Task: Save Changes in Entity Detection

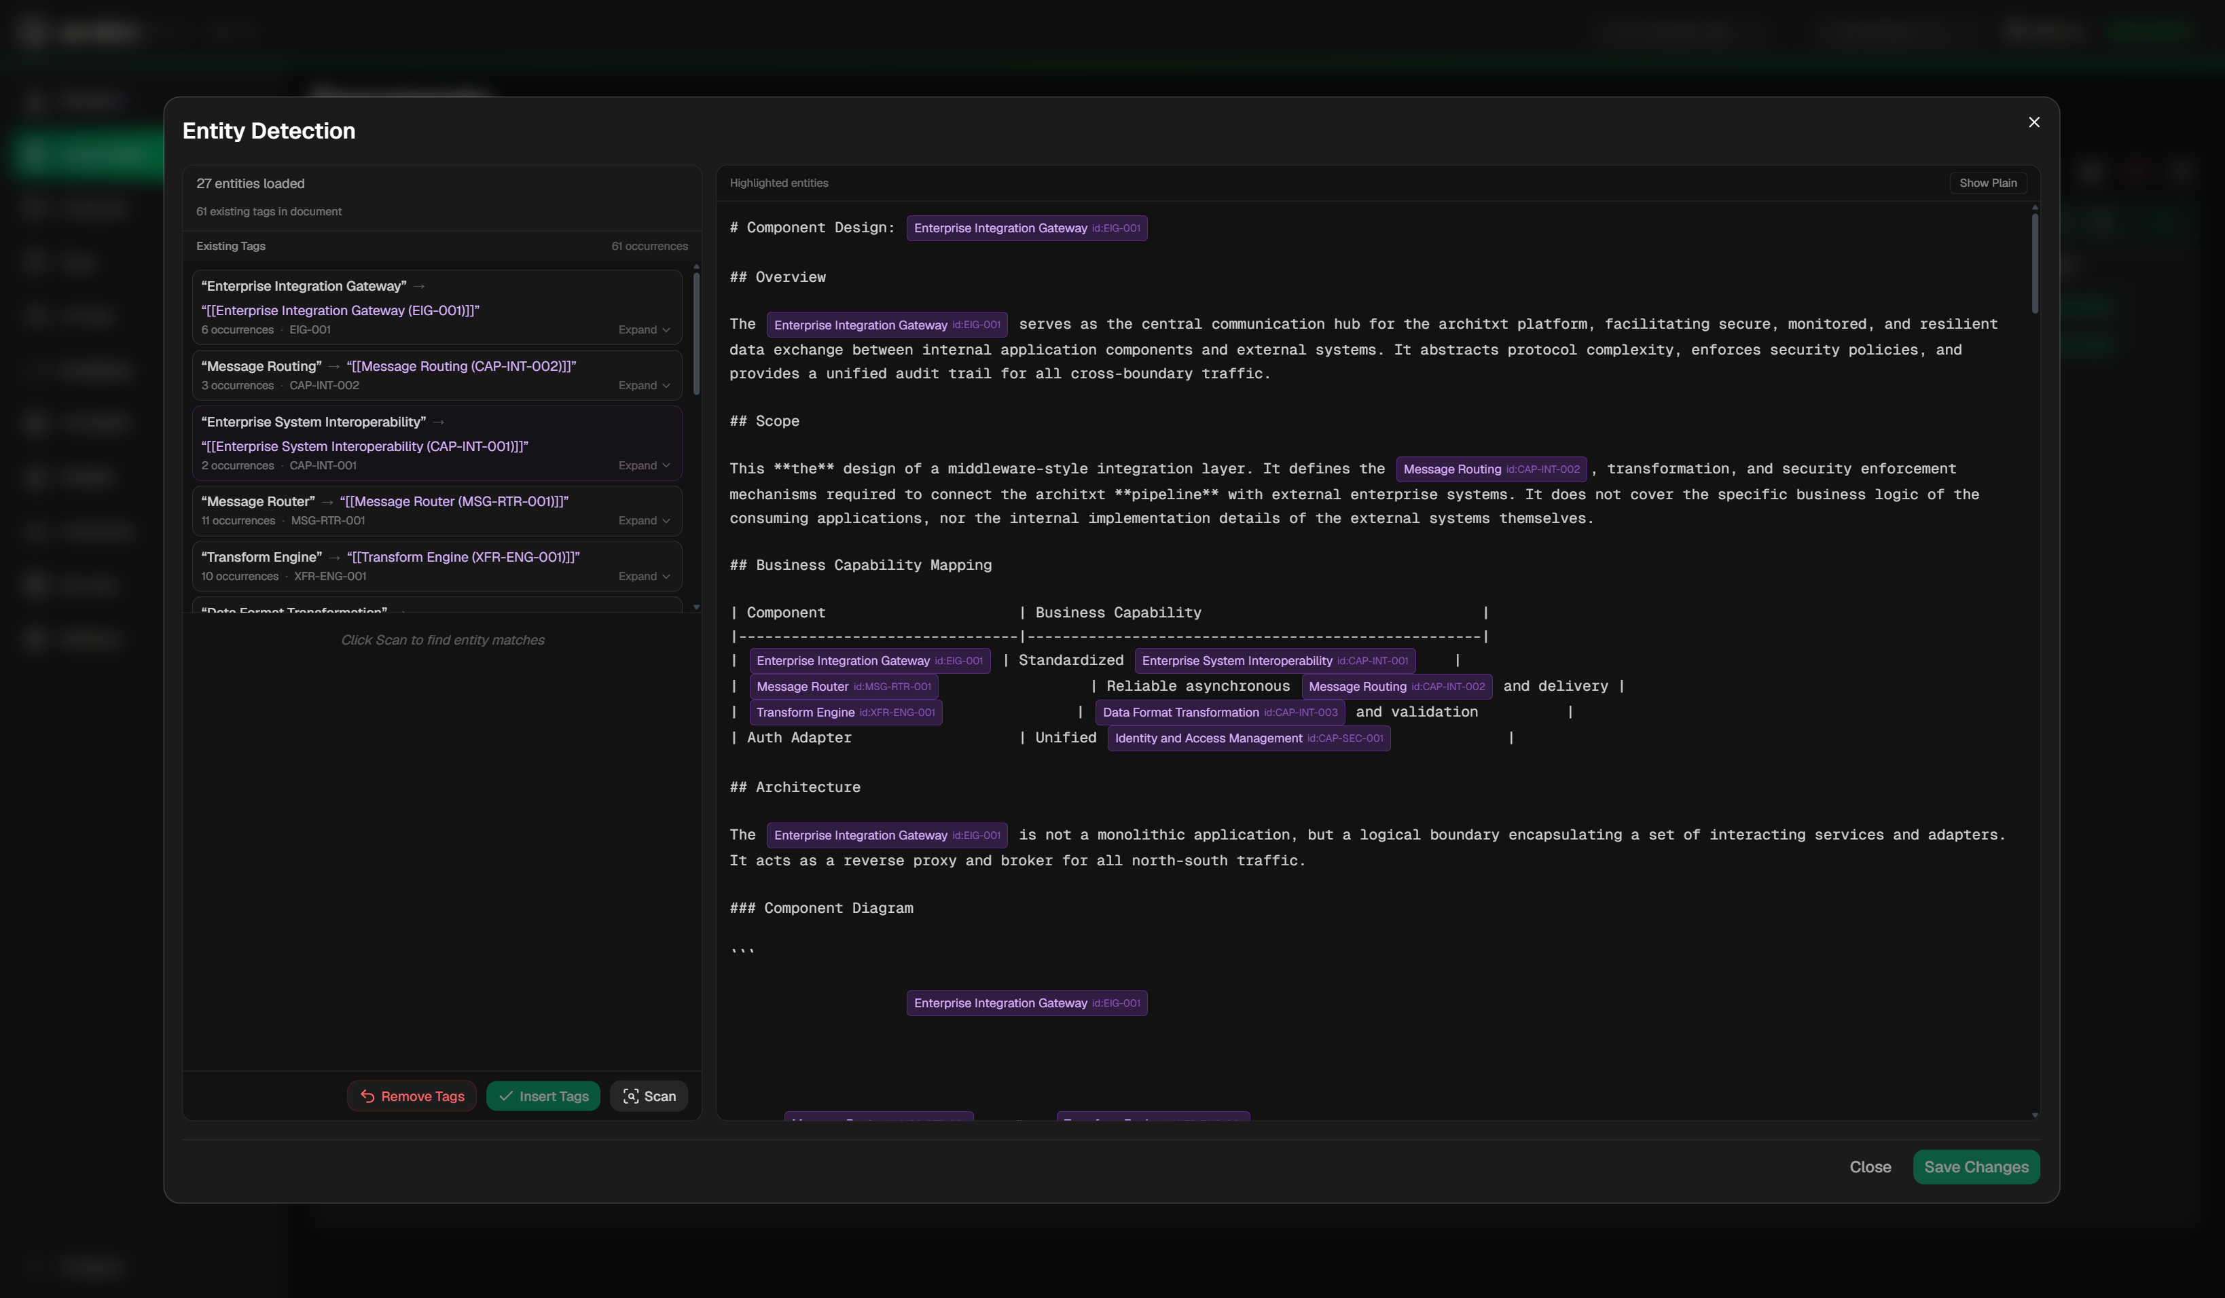Action: point(1976,1166)
